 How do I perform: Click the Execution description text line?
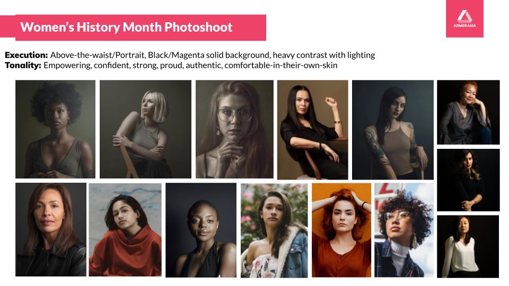pos(190,55)
